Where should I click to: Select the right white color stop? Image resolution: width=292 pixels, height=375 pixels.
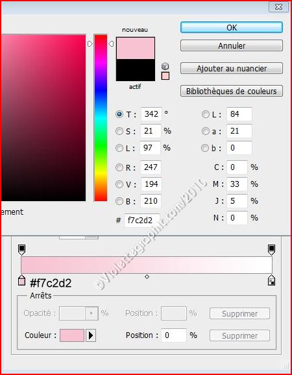click(x=271, y=280)
